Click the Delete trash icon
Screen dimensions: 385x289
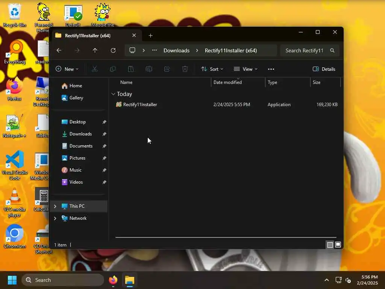pyautogui.click(x=185, y=69)
